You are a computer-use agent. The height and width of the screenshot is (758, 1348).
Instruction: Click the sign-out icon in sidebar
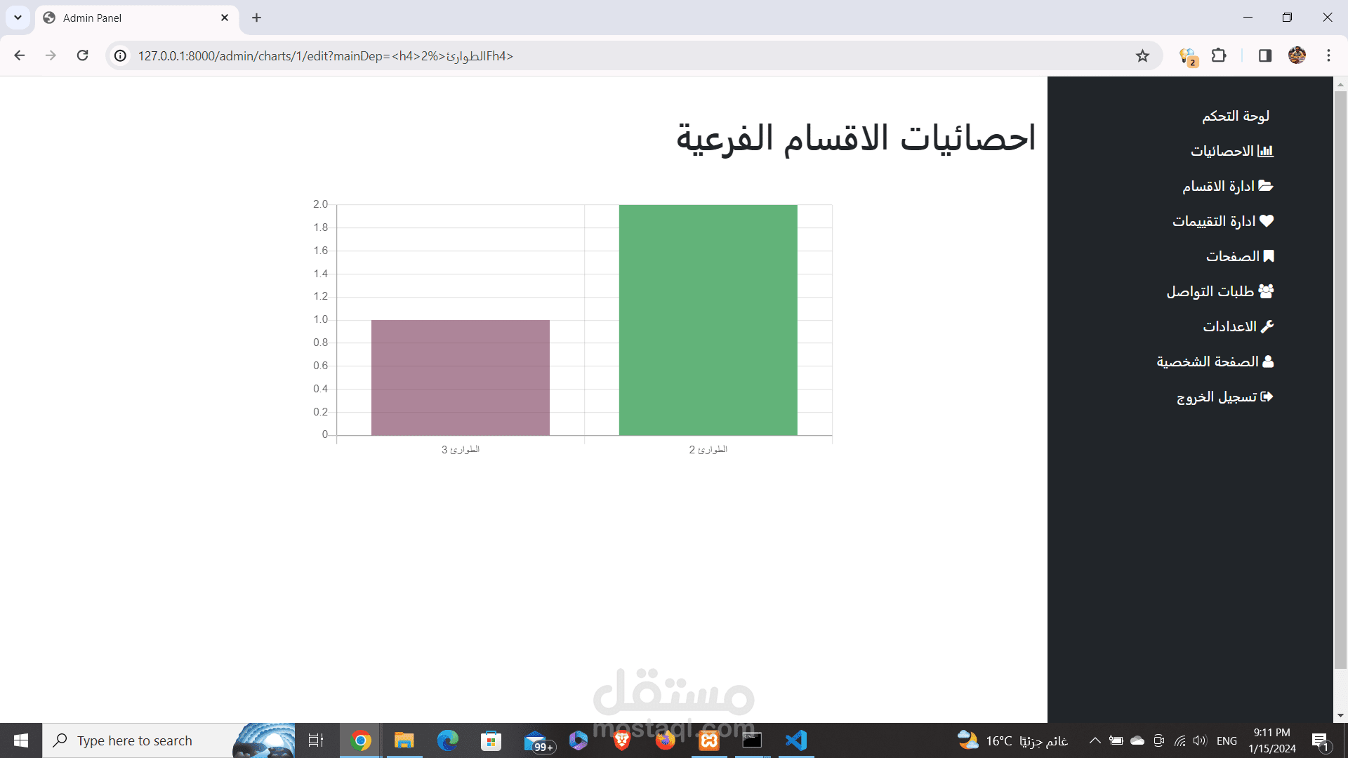click(1267, 397)
